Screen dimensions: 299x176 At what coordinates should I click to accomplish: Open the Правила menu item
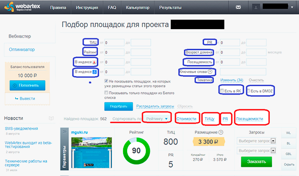[x=58, y=7]
